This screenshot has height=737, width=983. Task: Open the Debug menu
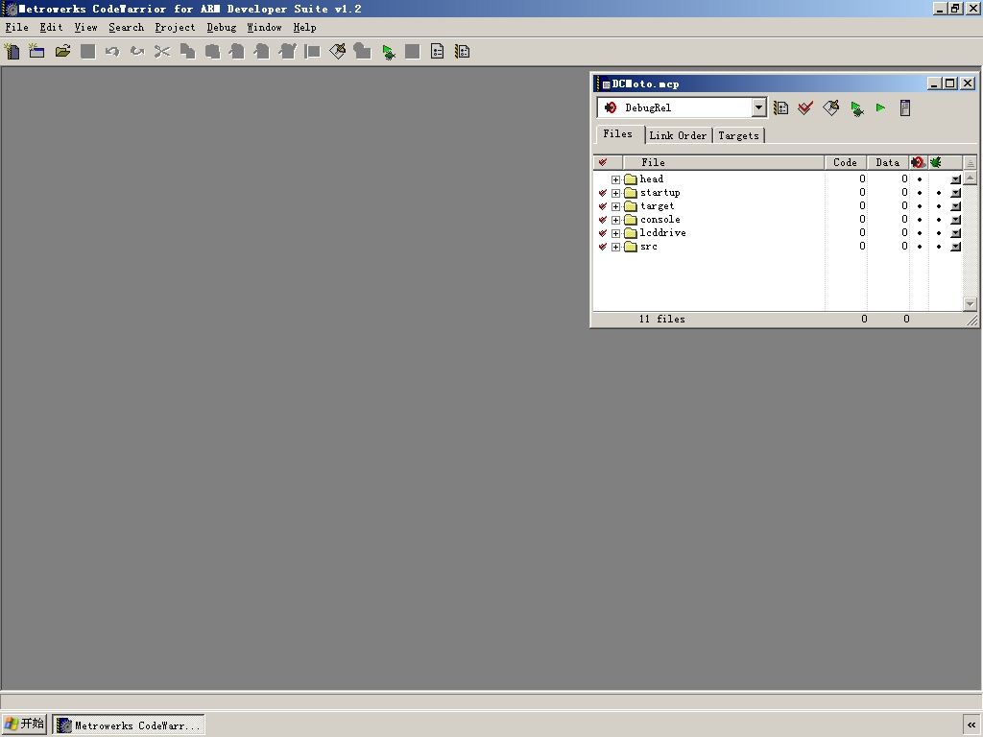coord(222,28)
